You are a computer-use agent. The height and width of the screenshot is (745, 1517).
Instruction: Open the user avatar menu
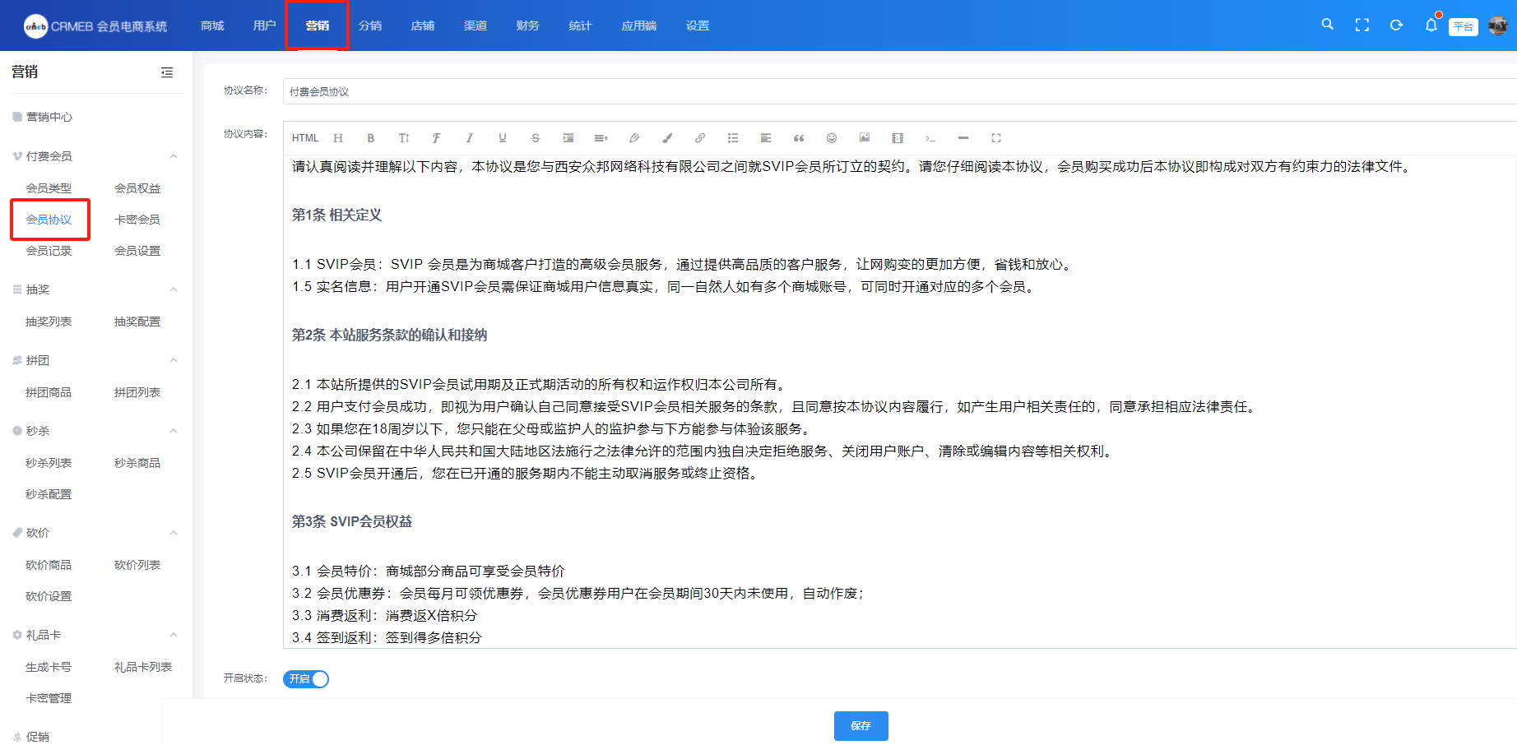[1498, 25]
